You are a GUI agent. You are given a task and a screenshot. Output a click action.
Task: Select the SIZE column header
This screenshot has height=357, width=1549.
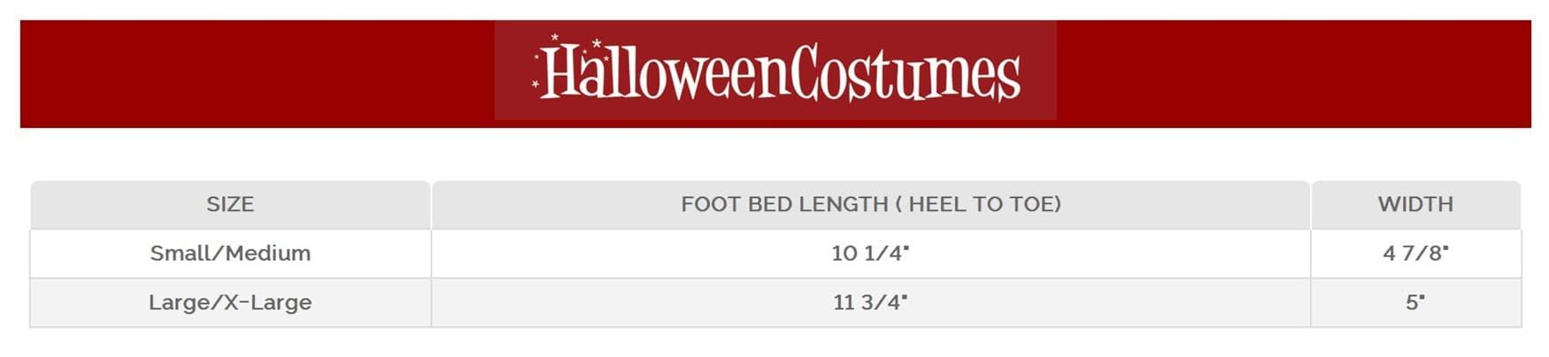tap(230, 204)
